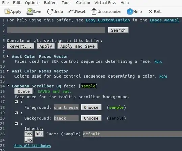Screen dimensions: 182x151
Task: Click the search input field
Action: 56,30
